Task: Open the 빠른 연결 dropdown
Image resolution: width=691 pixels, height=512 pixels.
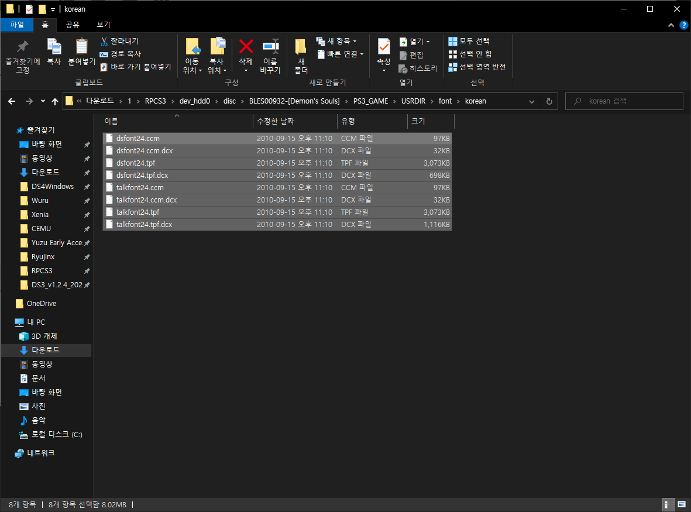Action: (340, 54)
